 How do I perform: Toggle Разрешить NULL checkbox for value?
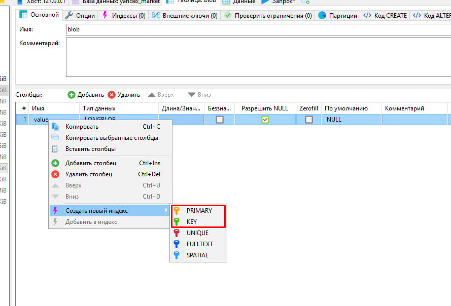point(265,119)
